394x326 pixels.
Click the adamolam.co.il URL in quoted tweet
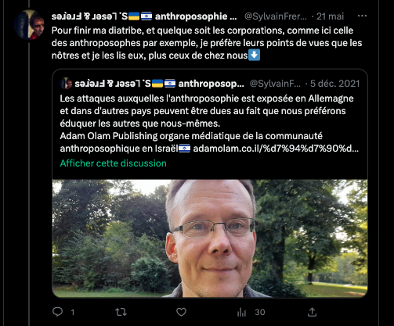[276, 149]
